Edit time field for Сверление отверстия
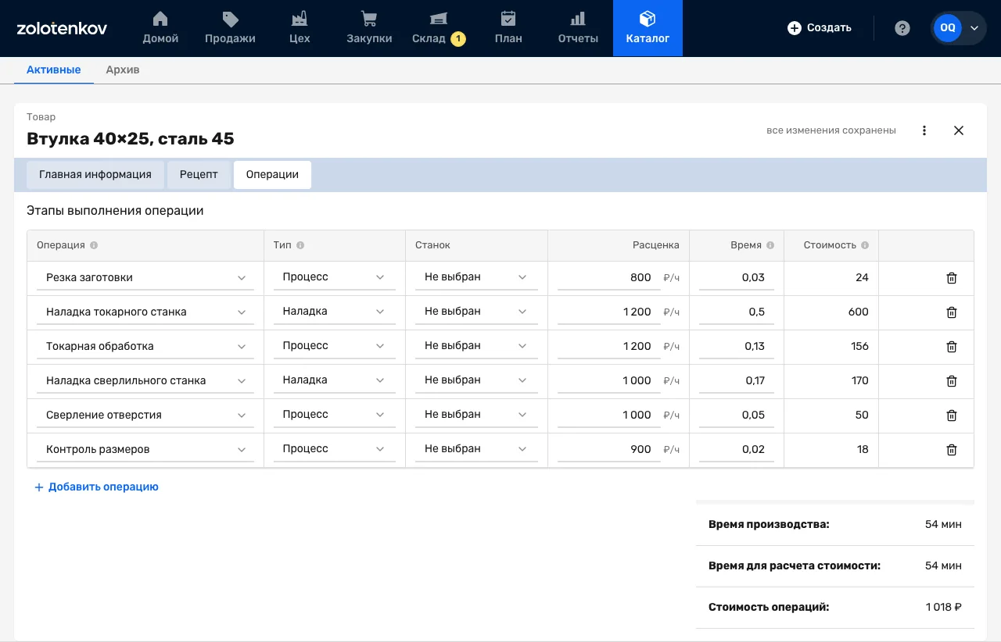 point(737,416)
